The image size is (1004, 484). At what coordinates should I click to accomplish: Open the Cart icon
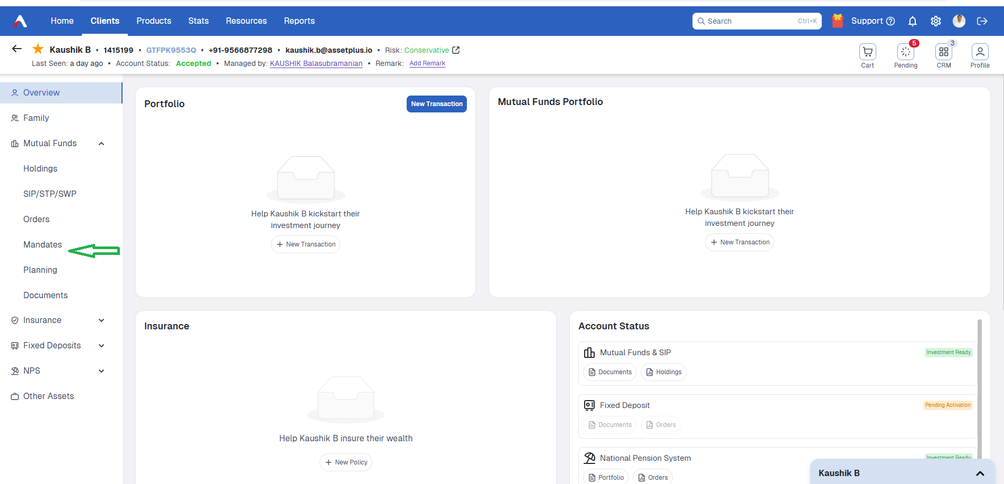coord(868,52)
